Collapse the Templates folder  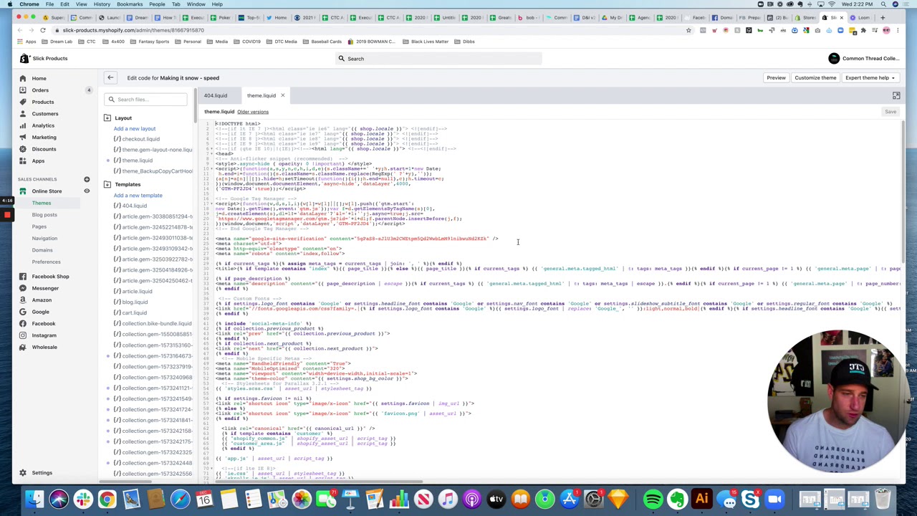coord(107,184)
